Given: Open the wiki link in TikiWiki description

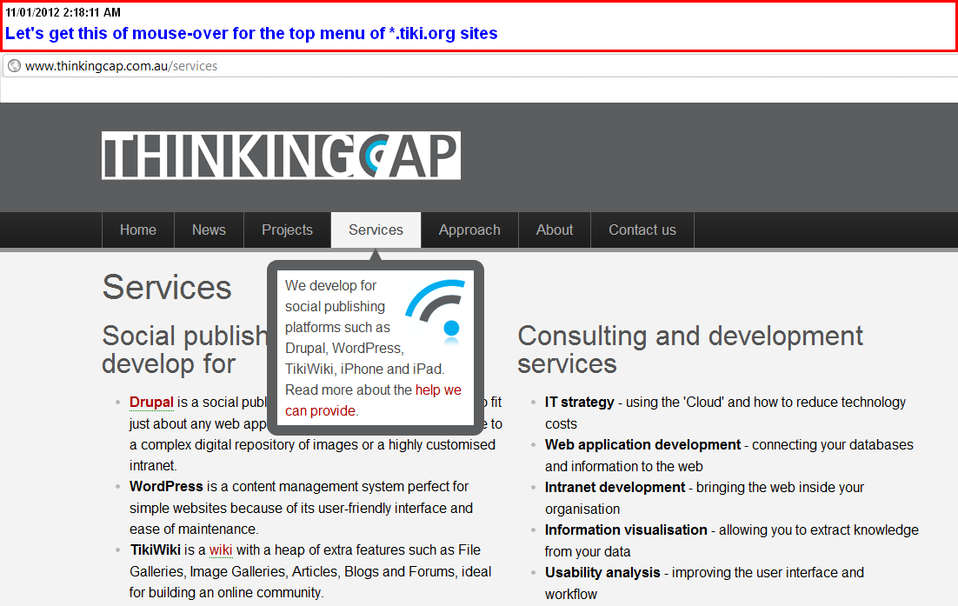Looking at the screenshot, I should (x=221, y=549).
